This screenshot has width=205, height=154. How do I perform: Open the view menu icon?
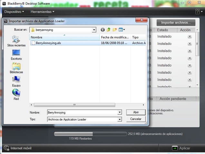click(122, 30)
